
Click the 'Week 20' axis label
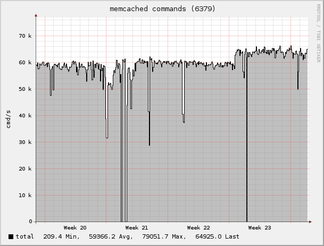75,228
